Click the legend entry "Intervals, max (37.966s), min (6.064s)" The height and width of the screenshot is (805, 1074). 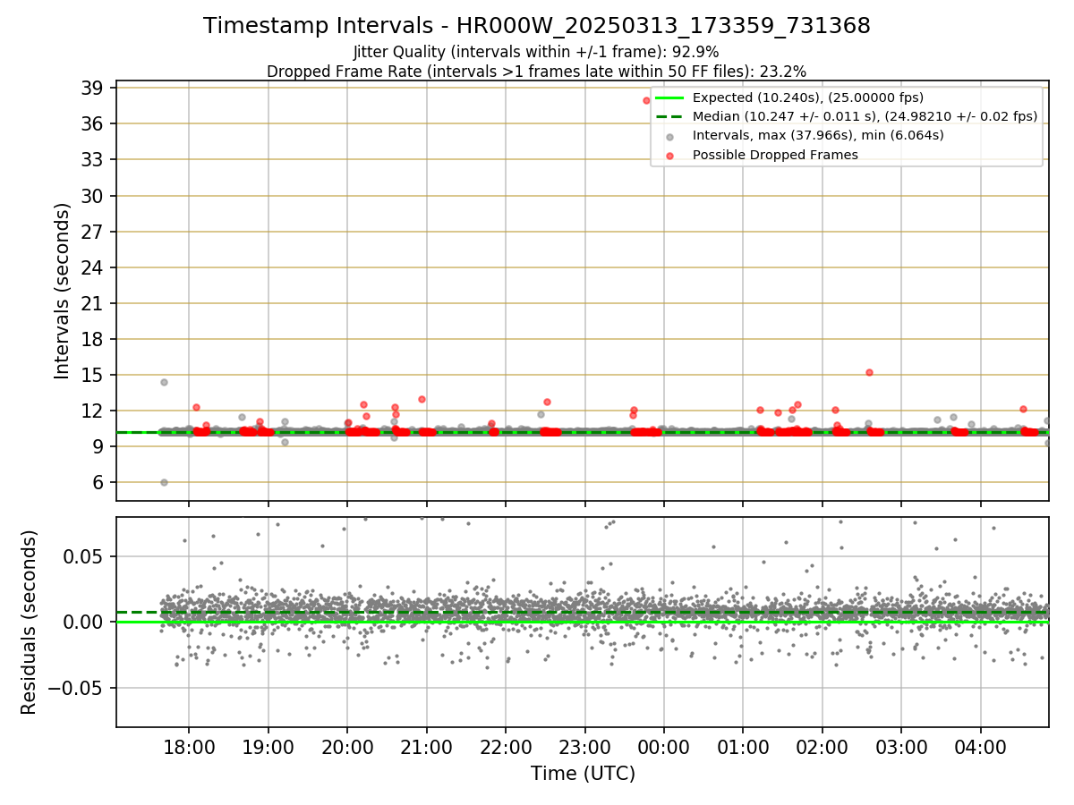pyautogui.click(x=818, y=136)
